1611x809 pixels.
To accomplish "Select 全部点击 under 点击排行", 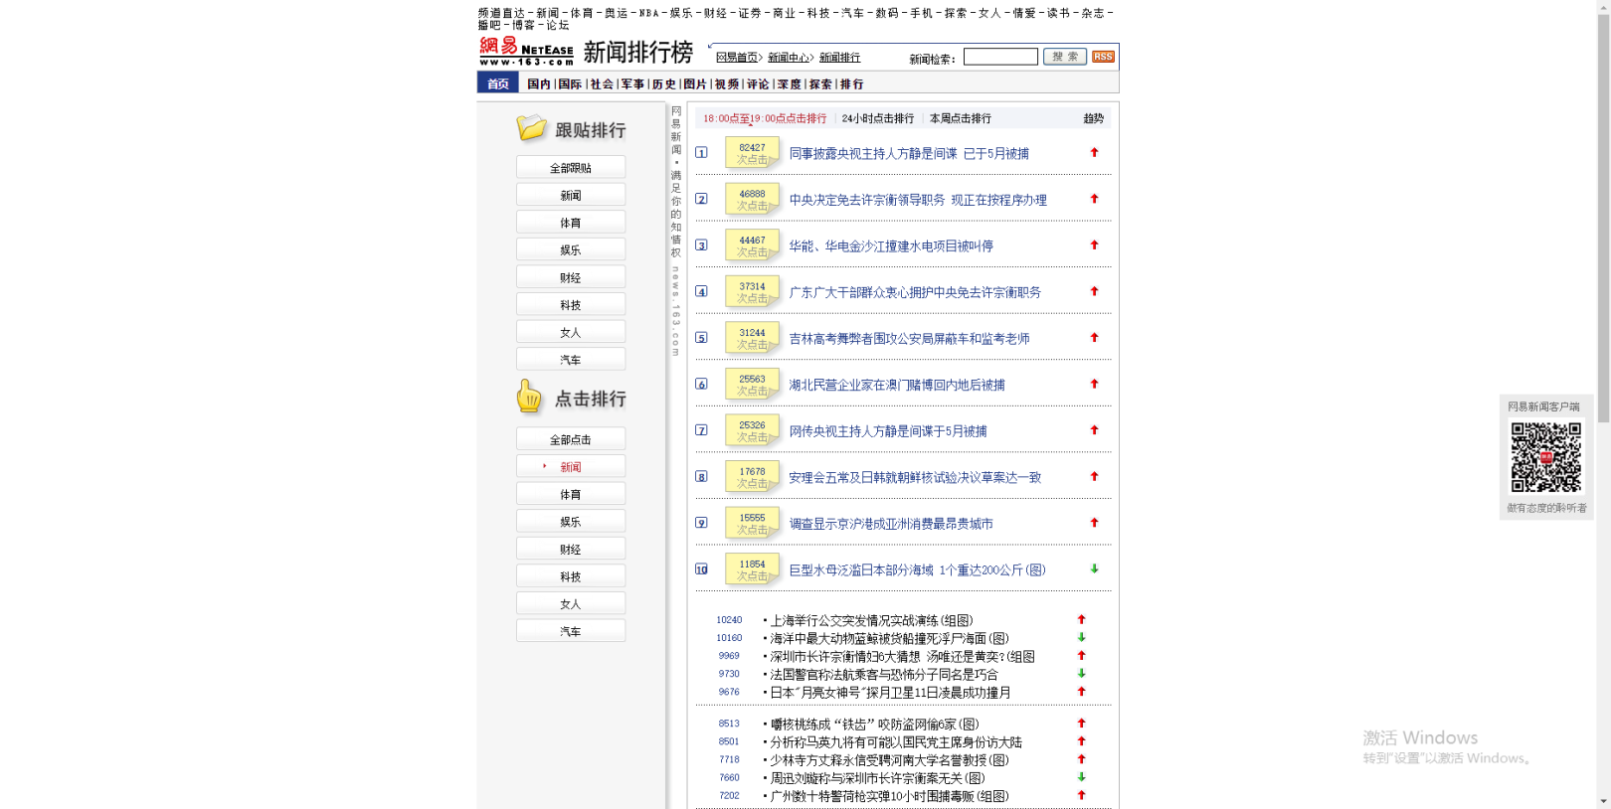I will (571, 439).
